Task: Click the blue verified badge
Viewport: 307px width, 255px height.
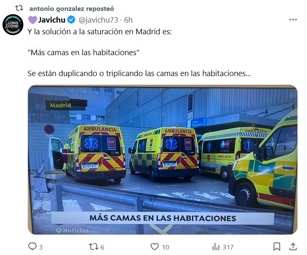Action: [x=71, y=20]
